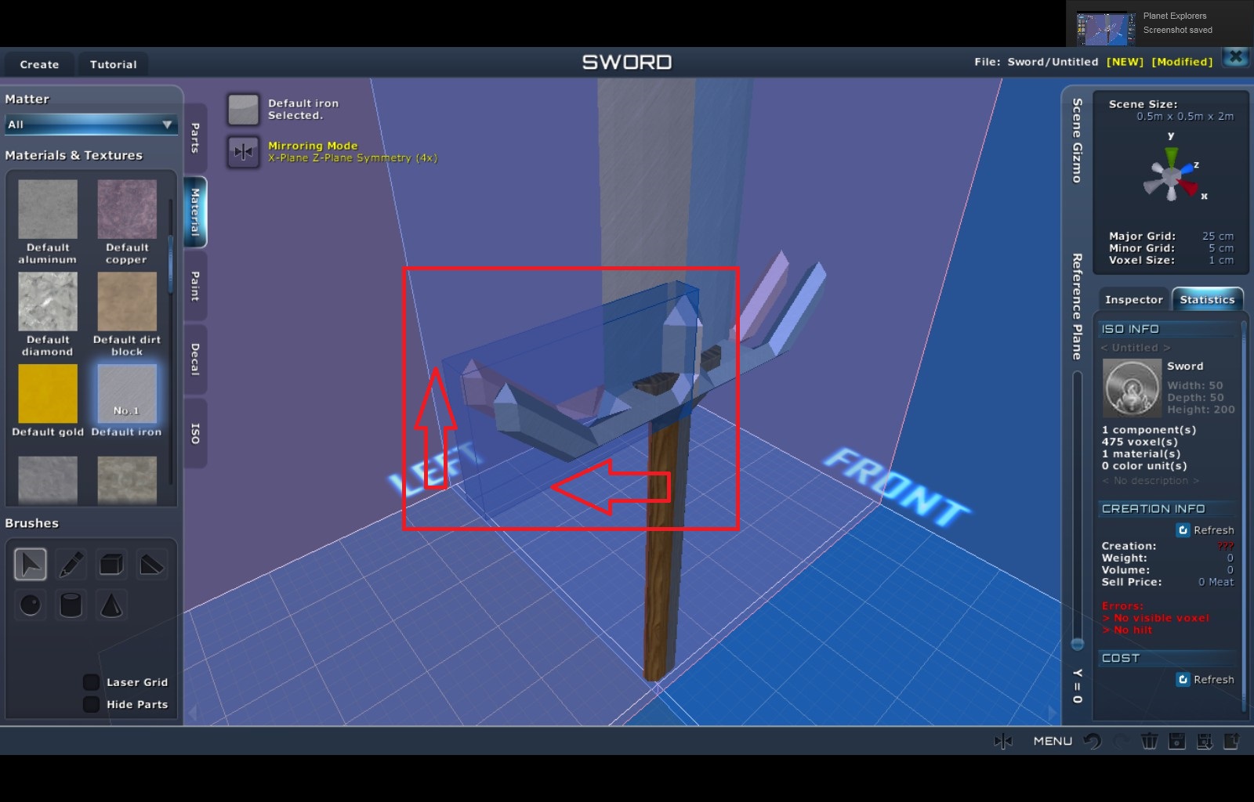Open the Decal side tab
1254x802 pixels.
point(195,359)
